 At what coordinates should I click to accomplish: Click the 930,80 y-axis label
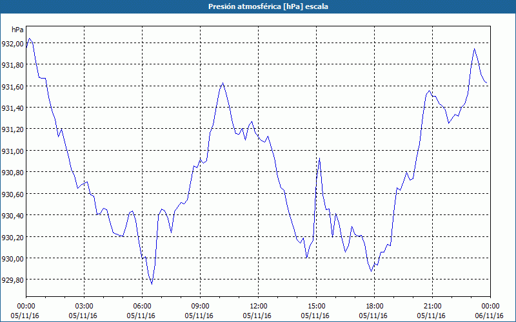[12, 173]
